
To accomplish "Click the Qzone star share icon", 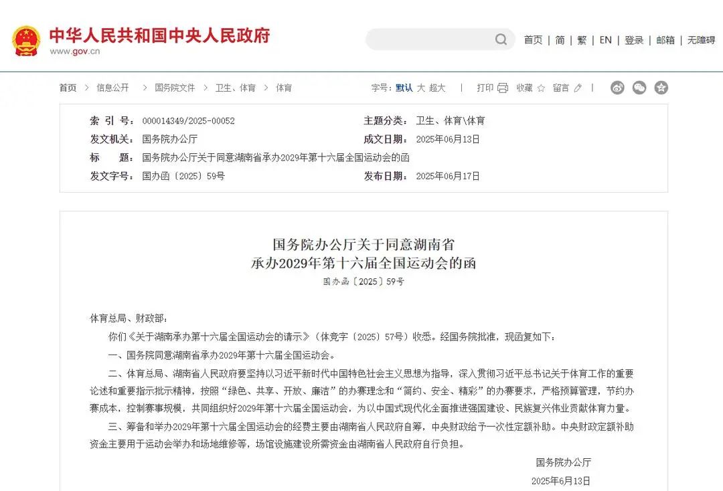I will (x=661, y=87).
